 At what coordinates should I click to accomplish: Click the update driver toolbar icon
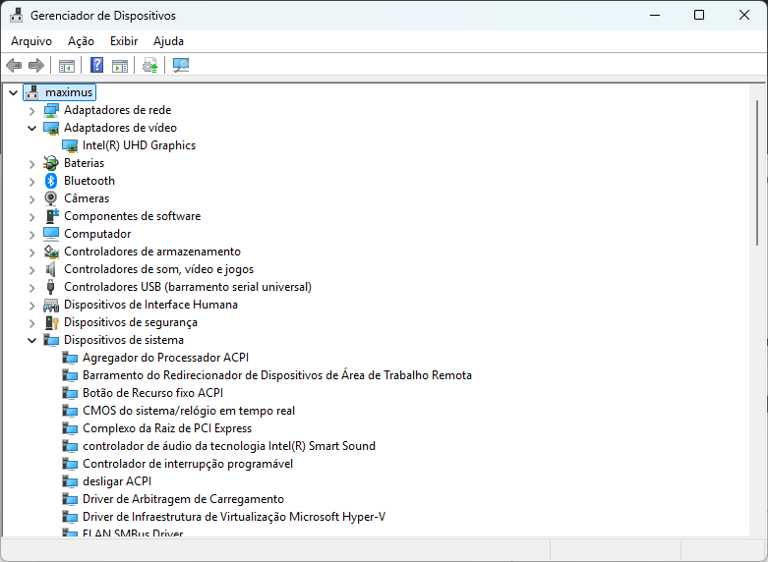tap(150, 65)
